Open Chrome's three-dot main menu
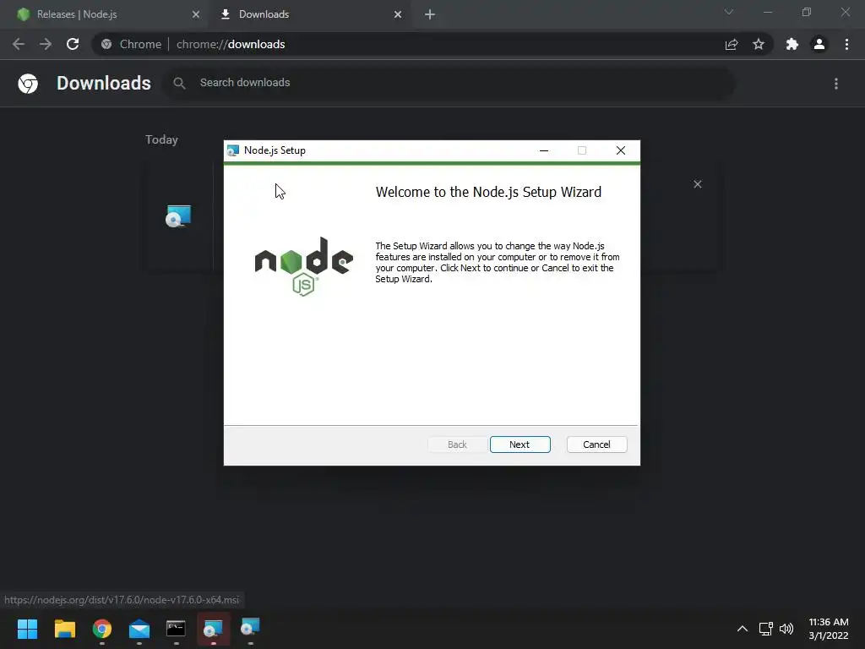The height and width of the screenshot is (649, 865). point(846,44)
